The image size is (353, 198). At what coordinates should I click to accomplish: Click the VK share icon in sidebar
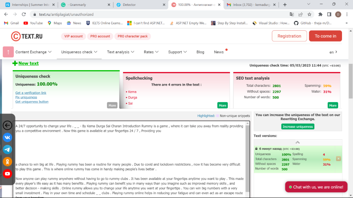pos(7,137)
